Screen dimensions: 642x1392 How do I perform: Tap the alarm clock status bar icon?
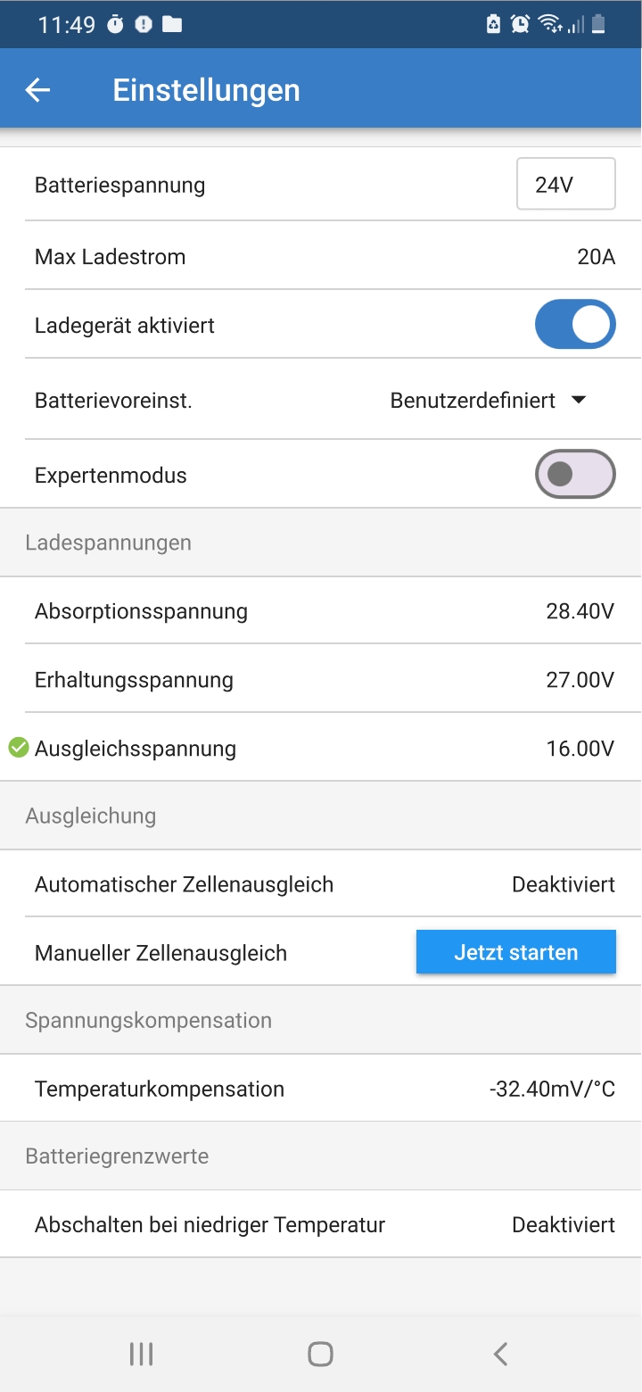tap(521, 25)
